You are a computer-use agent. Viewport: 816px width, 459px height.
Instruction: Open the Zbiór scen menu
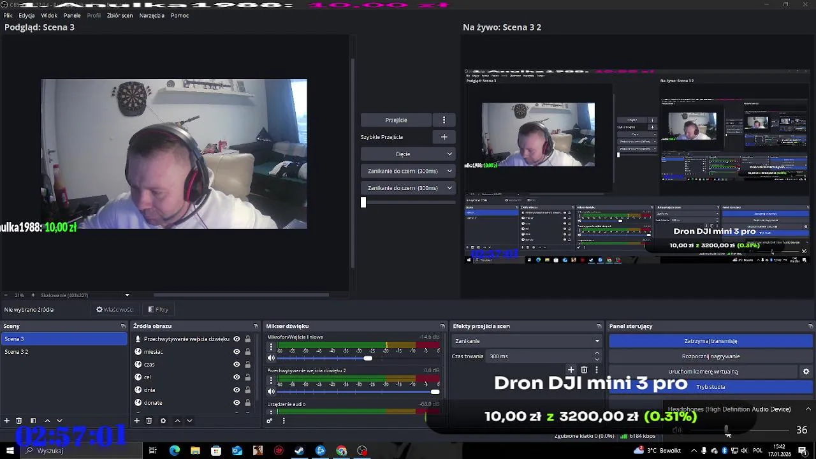[x=120, y=15]
